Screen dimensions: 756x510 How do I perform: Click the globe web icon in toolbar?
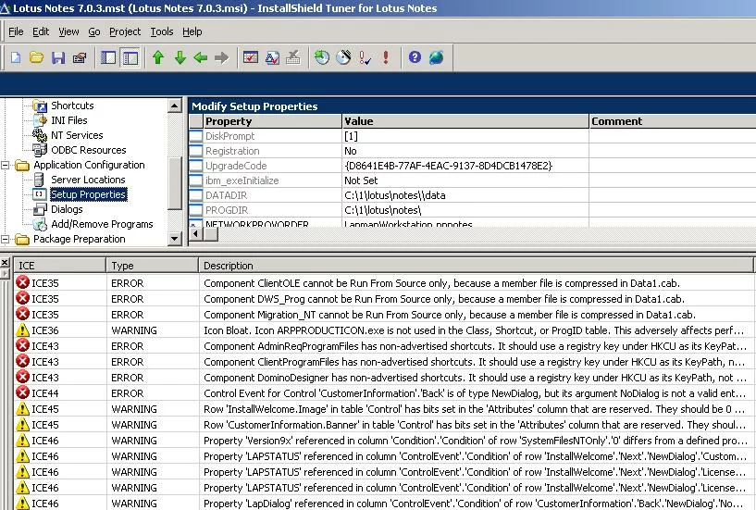(436, 57)
